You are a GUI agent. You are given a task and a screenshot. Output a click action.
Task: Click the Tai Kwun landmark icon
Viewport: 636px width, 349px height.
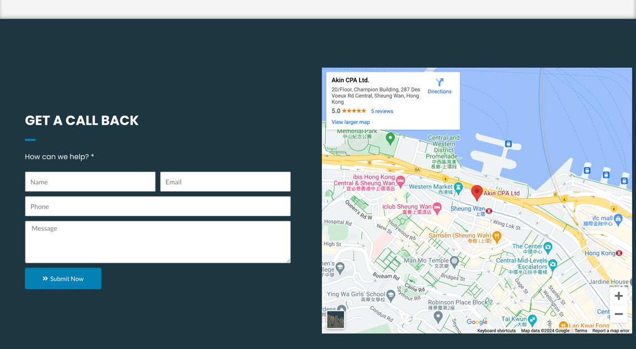(532, 320)
